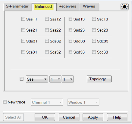Expand the first port number dropdown
This screenshot has width=132, height=124.
(55, 79)
